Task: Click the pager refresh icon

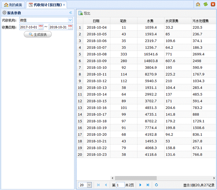Action: (156, 185)
